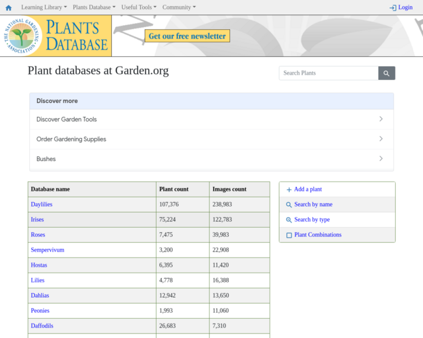
Task: Click the magnifier icon beside Search by name
Action: point(289,205)
